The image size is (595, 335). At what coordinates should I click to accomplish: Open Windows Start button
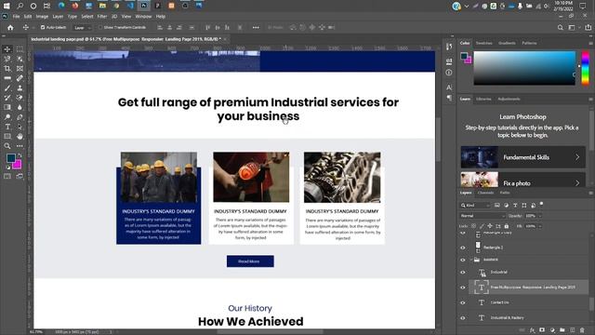(x=7, y=6)
